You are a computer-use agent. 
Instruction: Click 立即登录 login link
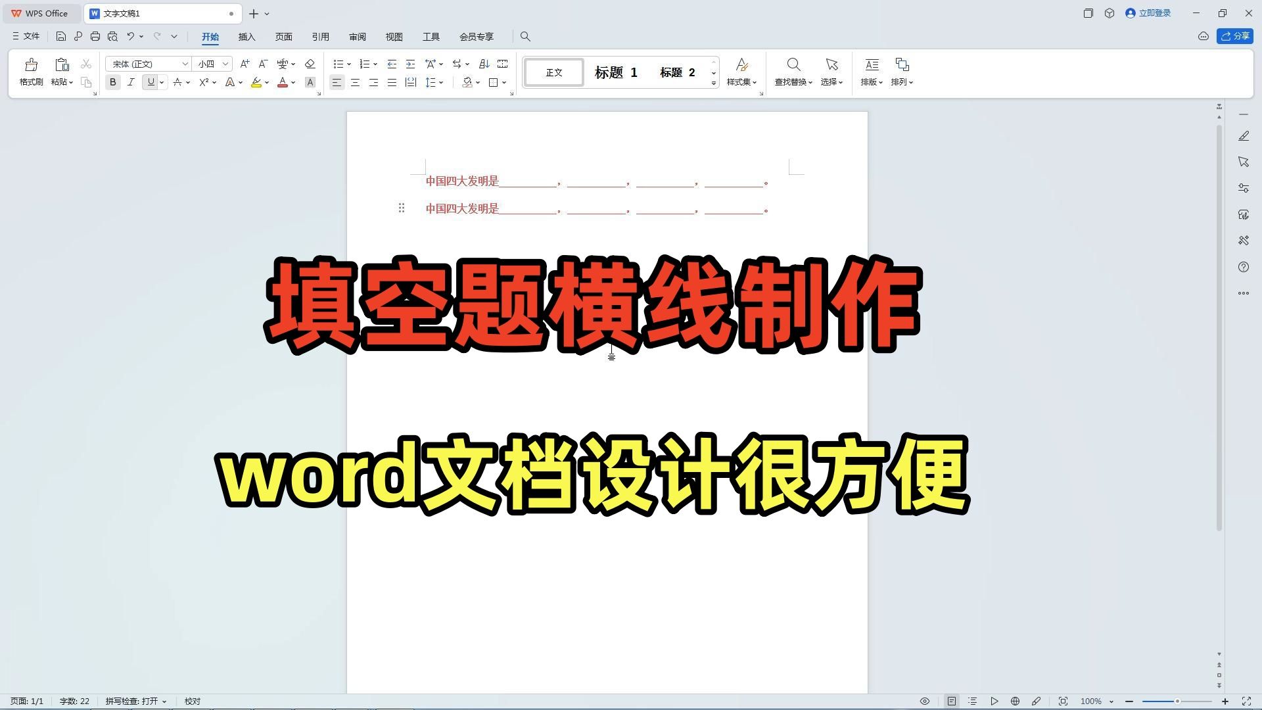tap(1148, 13)
